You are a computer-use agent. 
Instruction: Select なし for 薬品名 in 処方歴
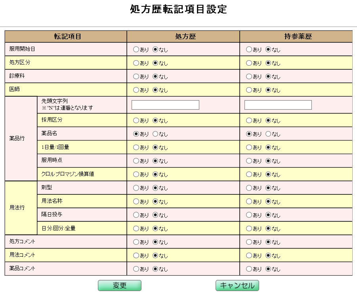click(155, 134)
